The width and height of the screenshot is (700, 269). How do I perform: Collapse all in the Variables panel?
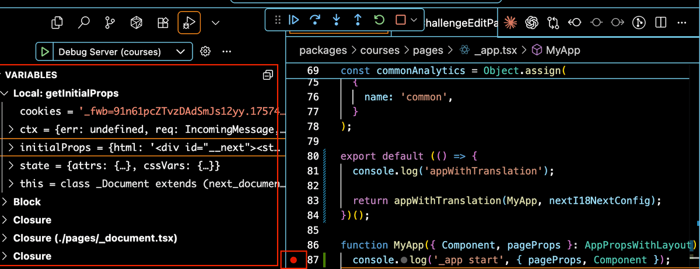pyautogui.click(x=268, y=75)
